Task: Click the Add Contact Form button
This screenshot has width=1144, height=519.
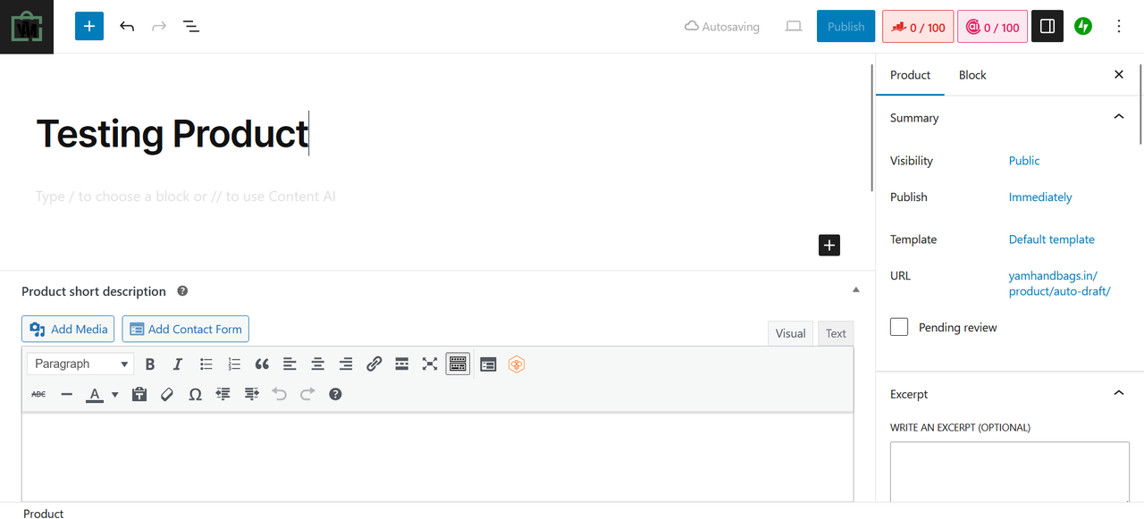Action: (186, 329)
